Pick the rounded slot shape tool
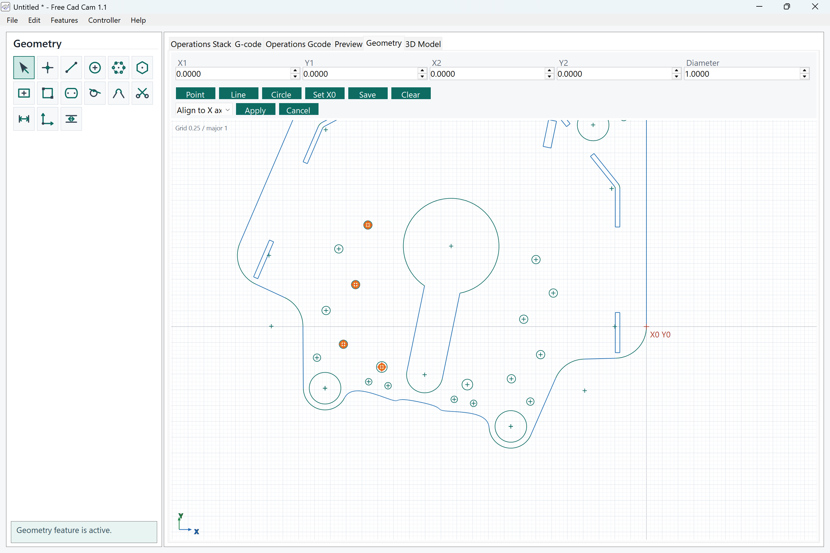Viewport: 830px width, 553px height. [71, 93]
